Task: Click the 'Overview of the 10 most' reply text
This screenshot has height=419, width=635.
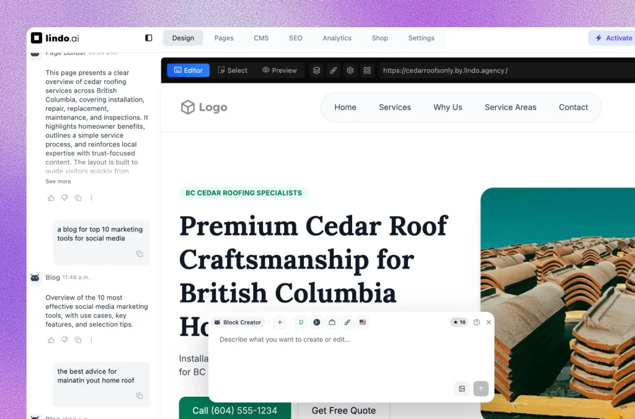Action: [97, 311]
